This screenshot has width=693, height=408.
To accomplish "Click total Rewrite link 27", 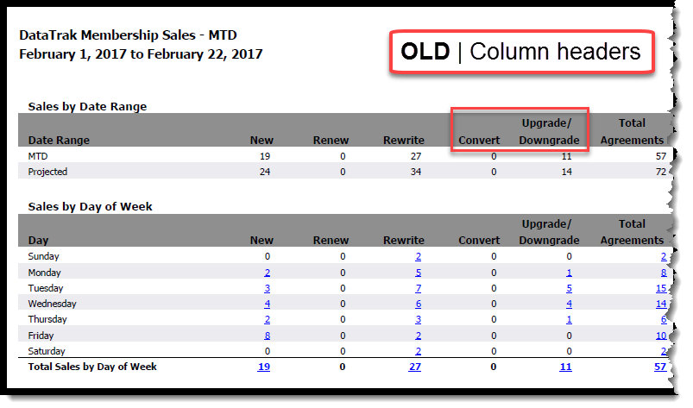I will [416, 367].
